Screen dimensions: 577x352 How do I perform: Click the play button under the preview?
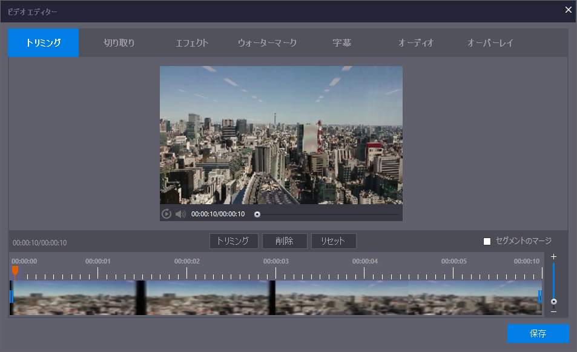(167, 214)
